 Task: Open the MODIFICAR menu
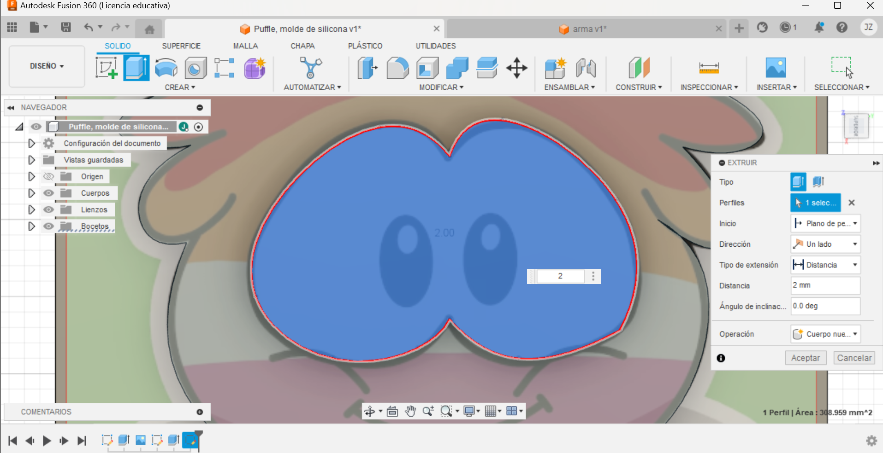(x=441, y=87)
